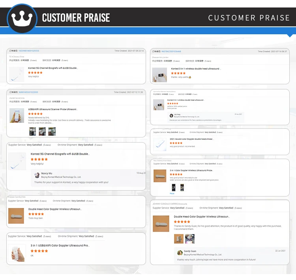Screen dimensions: 296x280
Task: Open '2021 newest color Doppler double heads linear' title
Action: click(x=191, y=139)
